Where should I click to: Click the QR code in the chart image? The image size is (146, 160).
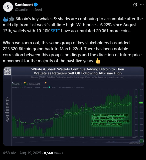pos(7,71)
